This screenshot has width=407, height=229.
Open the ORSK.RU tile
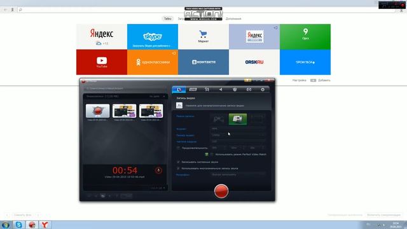coord(254,62)
